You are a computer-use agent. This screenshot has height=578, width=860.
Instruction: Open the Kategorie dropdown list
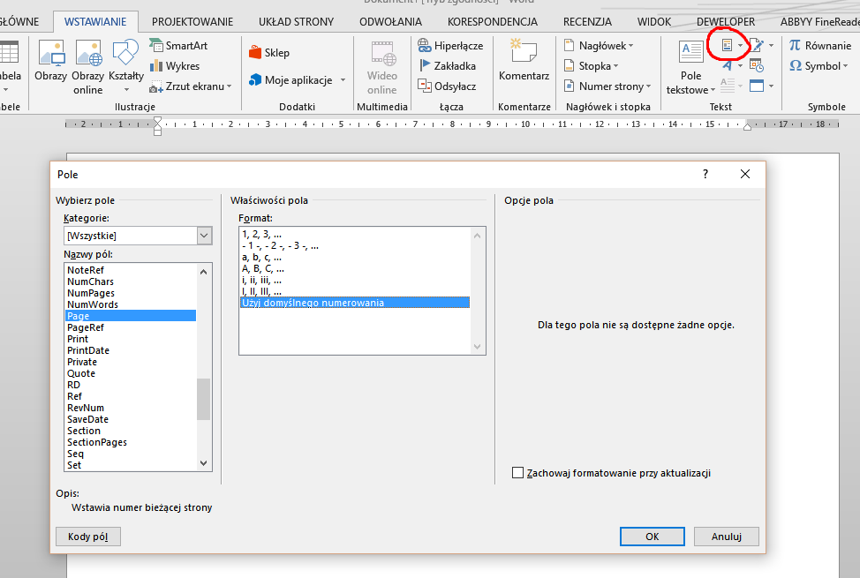pyautogui.click(x=204, y=236)
